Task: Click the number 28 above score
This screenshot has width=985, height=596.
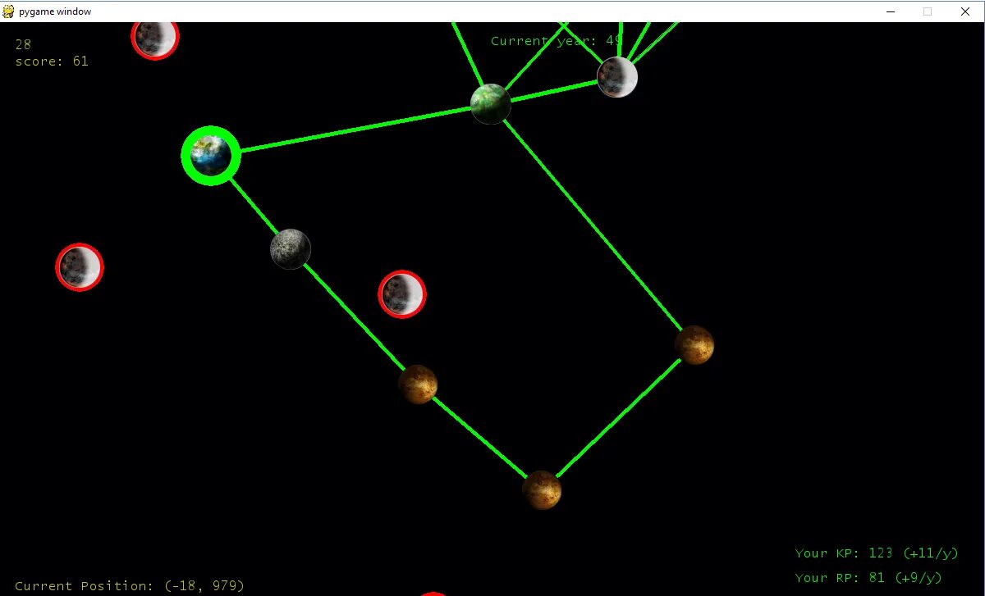Action: click(x=23, y=44)
